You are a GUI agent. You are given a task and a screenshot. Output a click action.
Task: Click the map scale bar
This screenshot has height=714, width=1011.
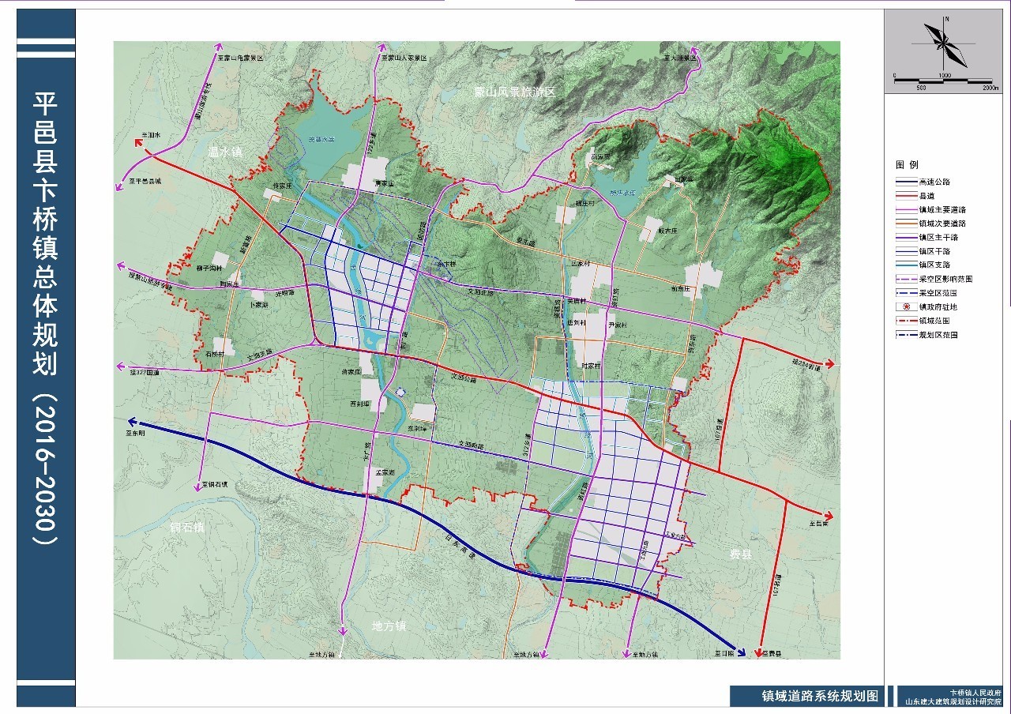tap(943, 81)
